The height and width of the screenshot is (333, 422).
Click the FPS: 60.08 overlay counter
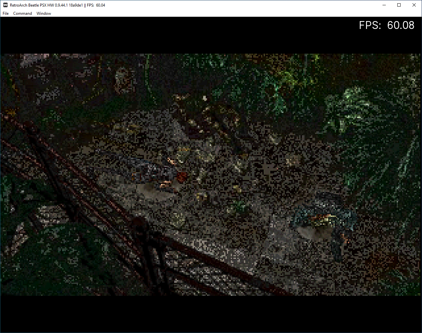386,25
